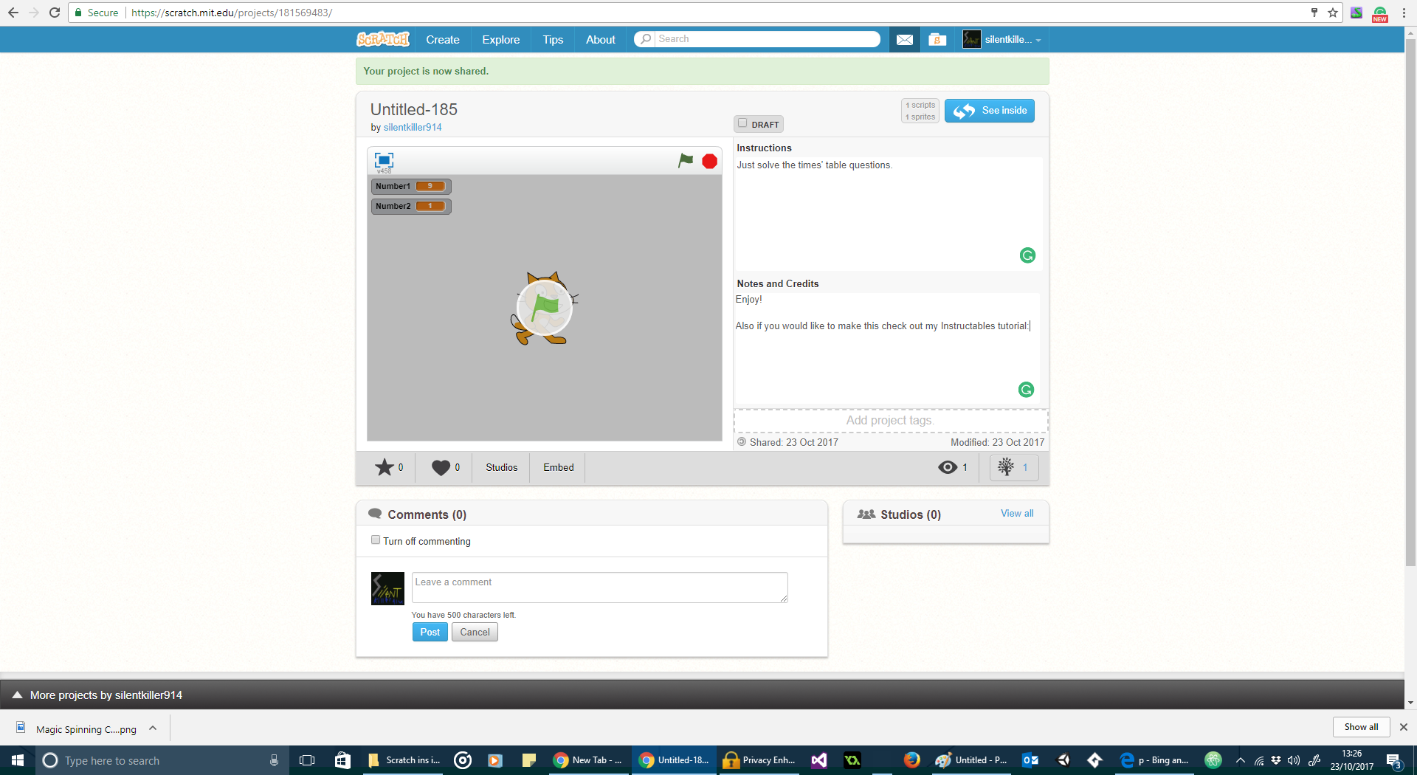Click the red stop sign
This screenshot has height=775, width=1417.
(708, 160)
